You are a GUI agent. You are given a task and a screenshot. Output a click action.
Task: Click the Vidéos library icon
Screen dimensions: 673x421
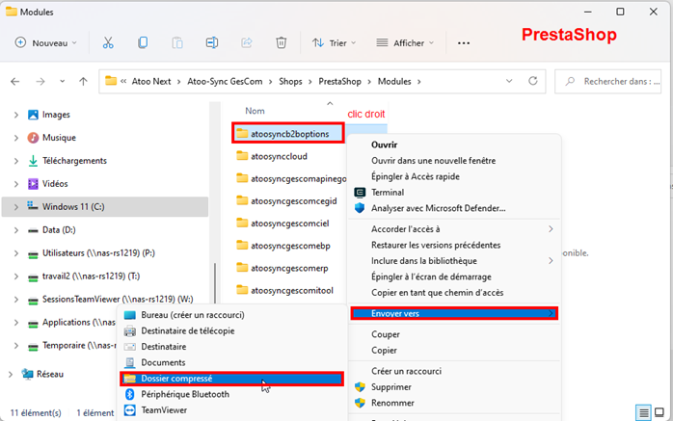tap(33, 184)
